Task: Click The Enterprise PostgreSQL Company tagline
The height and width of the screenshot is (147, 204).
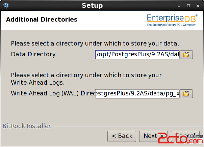Action: coord(171,25)
